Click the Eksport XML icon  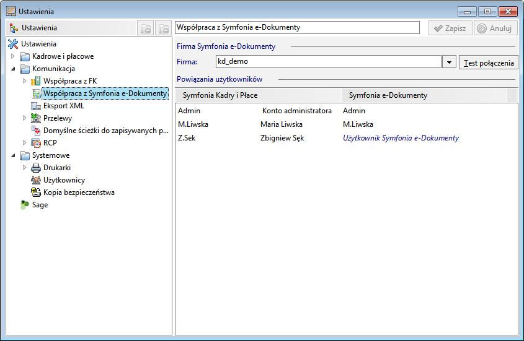click(x=36, y=106)
